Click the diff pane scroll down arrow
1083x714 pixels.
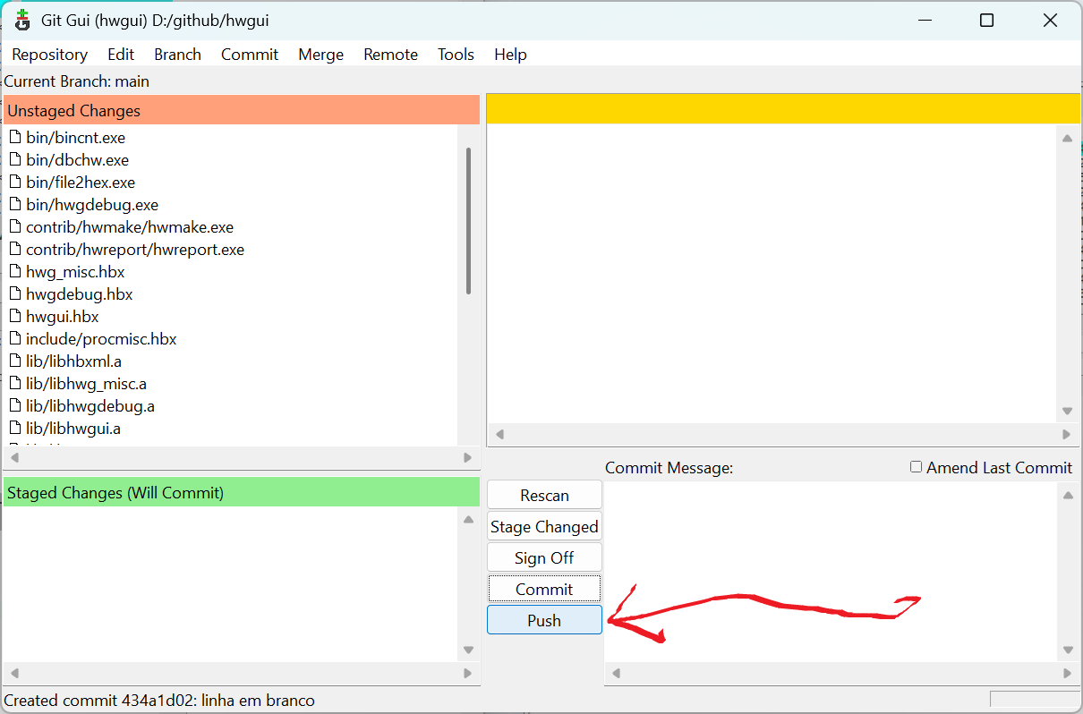[x=1067, y=412]
